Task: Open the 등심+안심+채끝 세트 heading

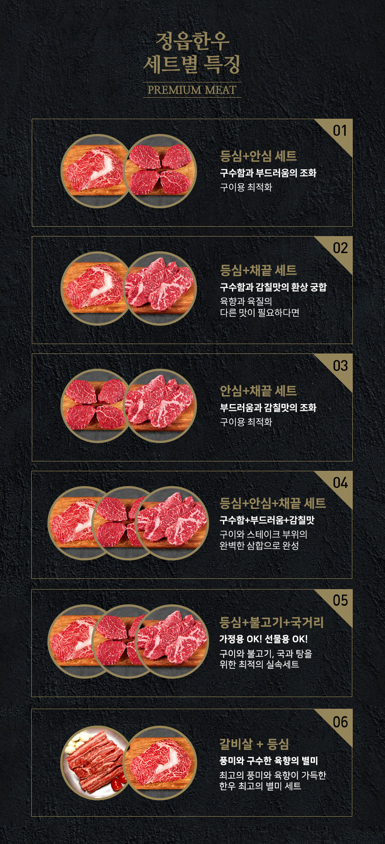Action: [273, 504]
